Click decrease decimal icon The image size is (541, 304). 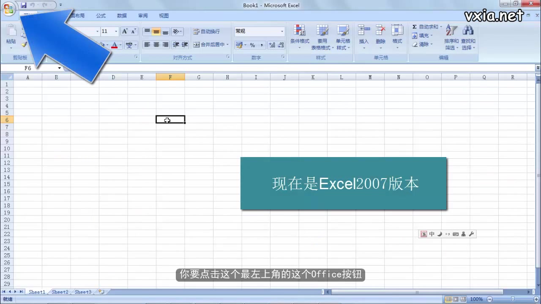[x=281, y=45]
